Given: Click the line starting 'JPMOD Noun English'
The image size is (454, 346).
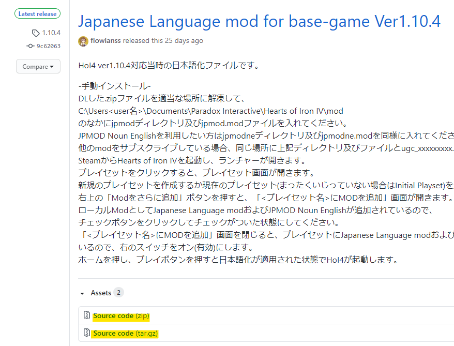Looking at the screenshot, I should pos(266,136).
